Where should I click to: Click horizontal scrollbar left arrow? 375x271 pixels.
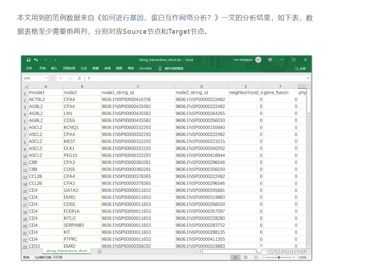[201, 251]
